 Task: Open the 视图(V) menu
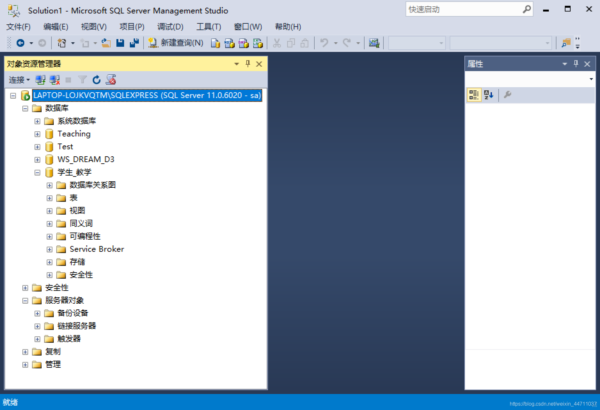tap(94, 27)
